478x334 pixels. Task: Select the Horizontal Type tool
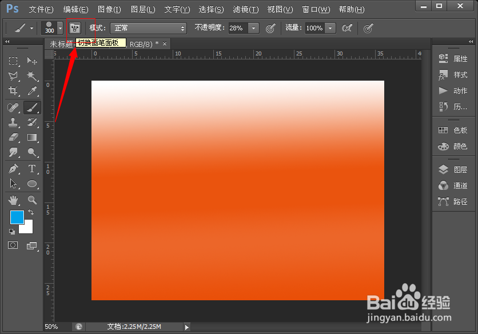(32, 169)
